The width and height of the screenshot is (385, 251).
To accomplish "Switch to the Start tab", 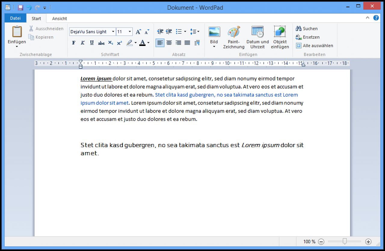I will click(36, 18).
